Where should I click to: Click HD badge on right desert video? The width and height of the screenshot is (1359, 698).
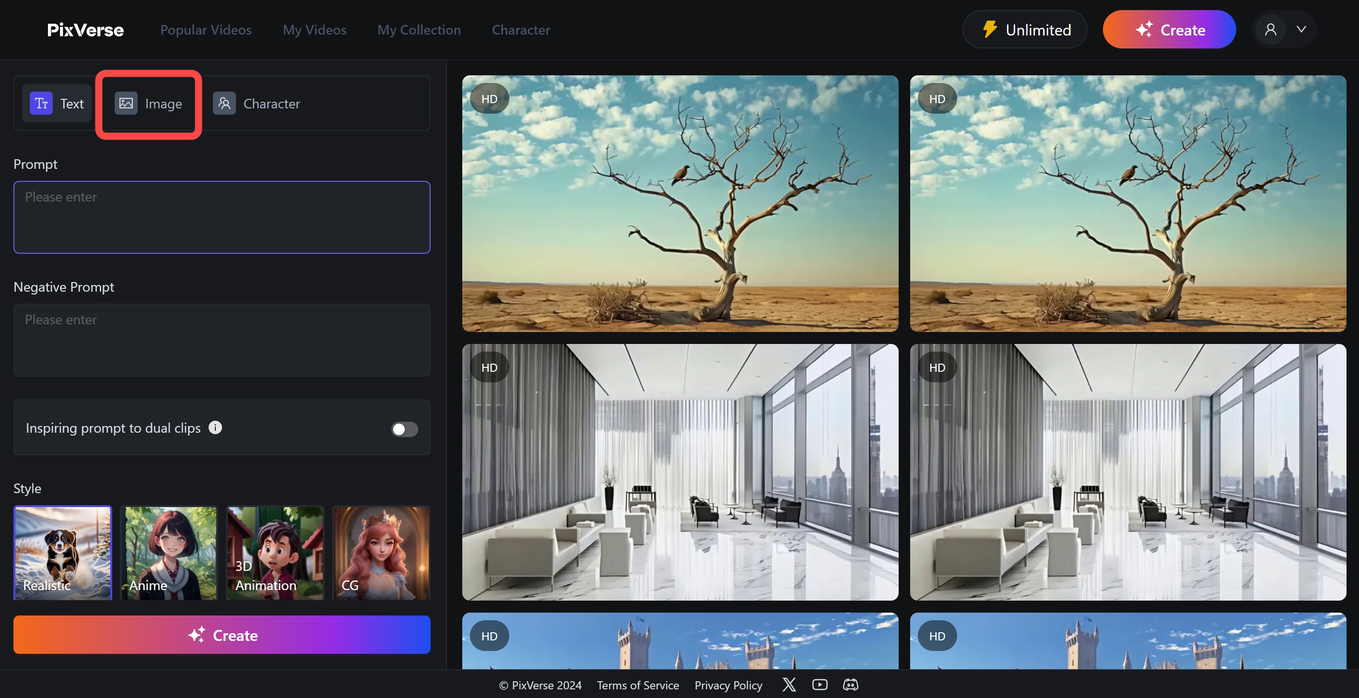[937, 99]
